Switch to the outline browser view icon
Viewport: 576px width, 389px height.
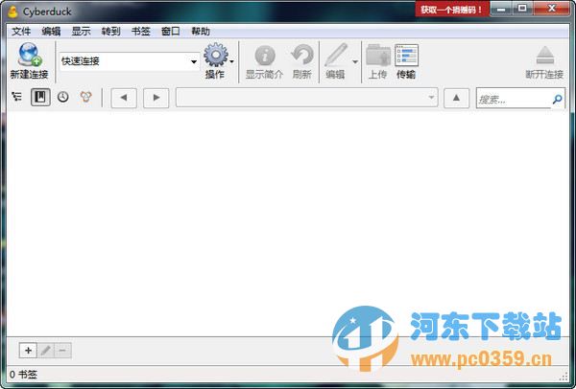[x=17, y=97]
